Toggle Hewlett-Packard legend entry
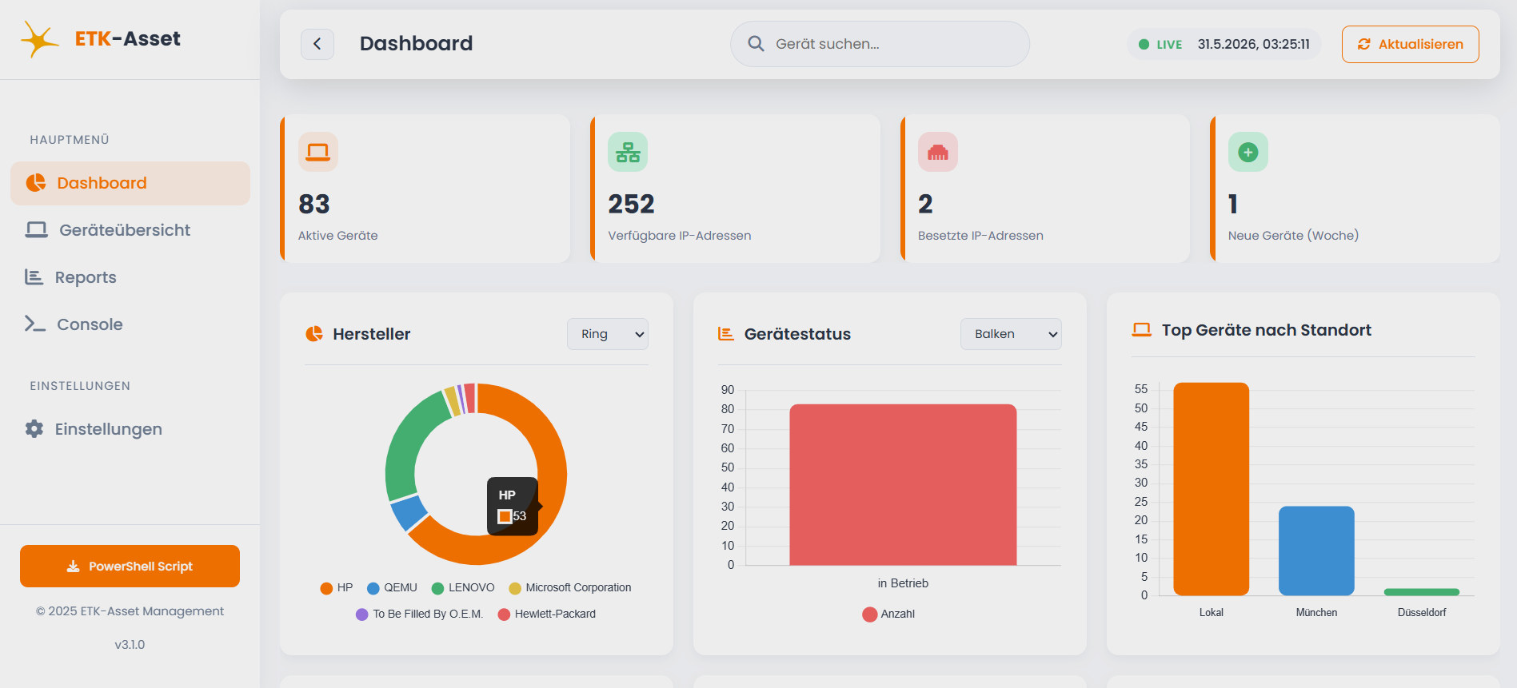The width and height of the screenshot is (1517, 688). 547,614
